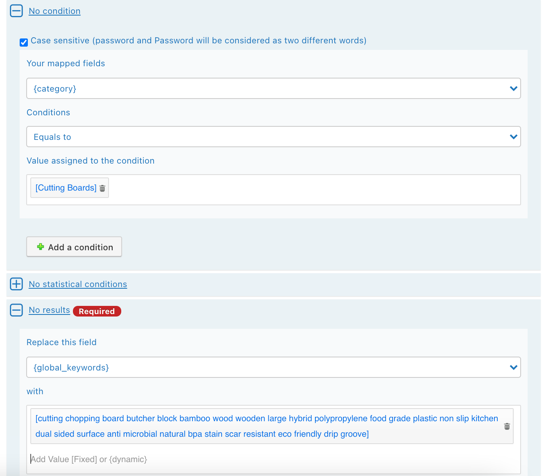Image resolution: width=544 pixels, height=476 pixels.
Task: Delete the cutting chopping board keywords value
Action: tap(507, 426)
